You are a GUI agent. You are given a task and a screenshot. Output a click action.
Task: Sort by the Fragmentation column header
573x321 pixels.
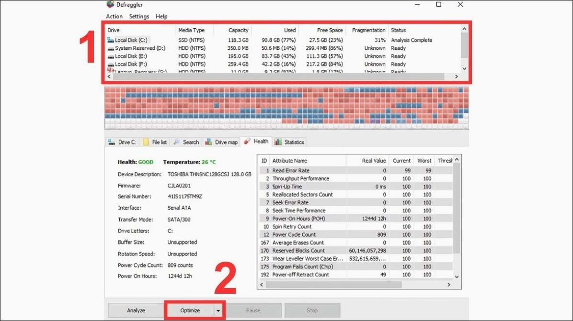point(367,30)
